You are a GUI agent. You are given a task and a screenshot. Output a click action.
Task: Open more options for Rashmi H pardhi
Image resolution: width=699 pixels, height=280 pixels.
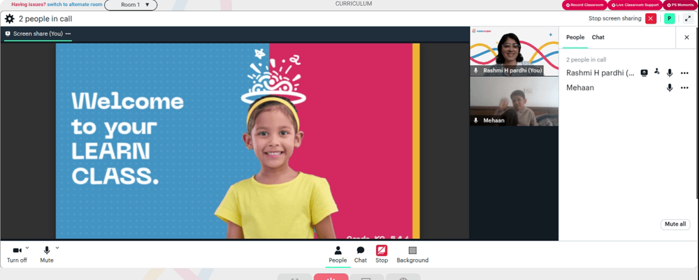pyautogui.click(x=684, y=73)
